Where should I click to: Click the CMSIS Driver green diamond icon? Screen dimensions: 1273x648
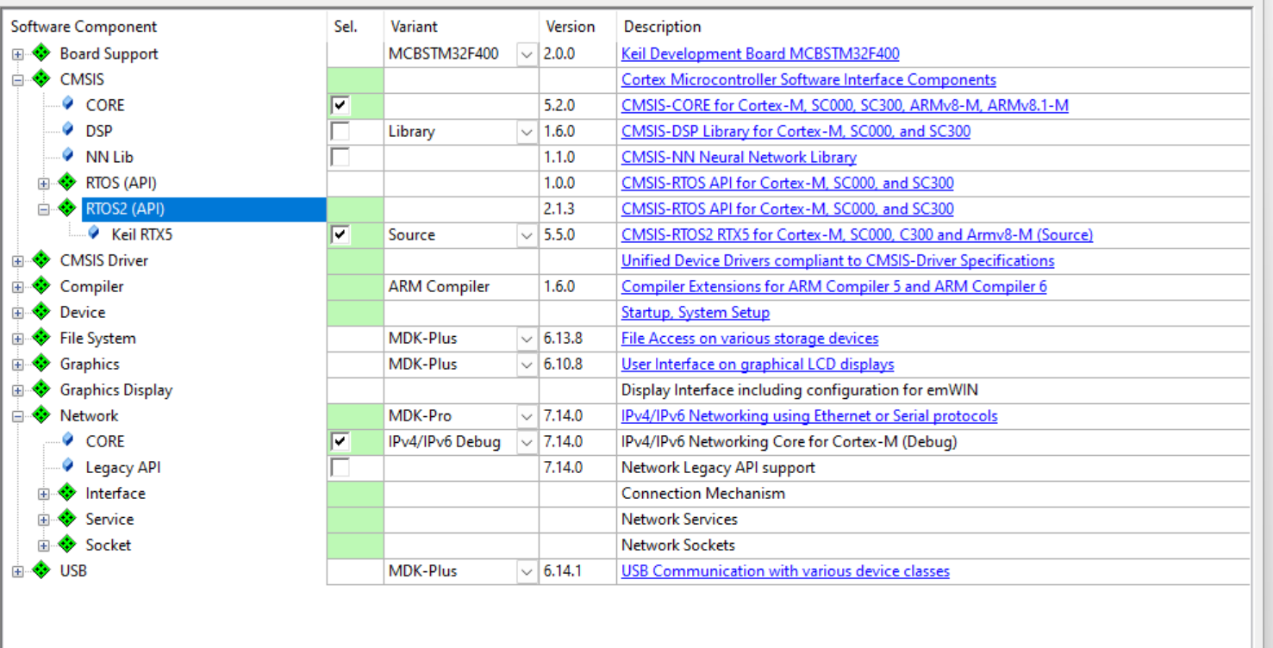41,260
